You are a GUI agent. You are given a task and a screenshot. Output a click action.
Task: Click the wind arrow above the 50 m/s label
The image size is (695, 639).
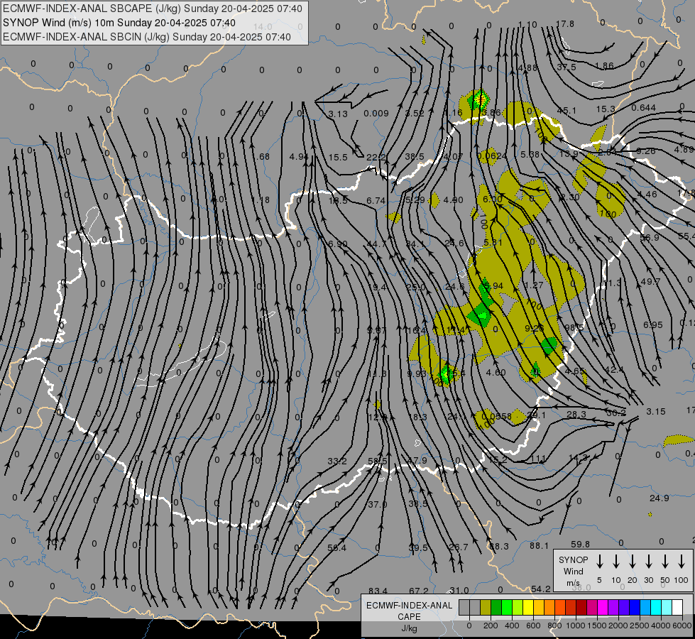(x=665, y=562)
